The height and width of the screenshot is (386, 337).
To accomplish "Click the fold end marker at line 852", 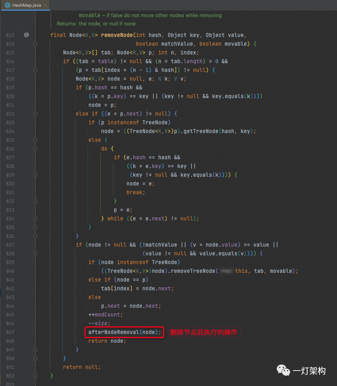I will coord(35,376).
